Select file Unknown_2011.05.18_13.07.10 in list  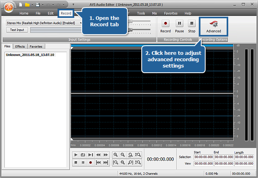point(30,55)
